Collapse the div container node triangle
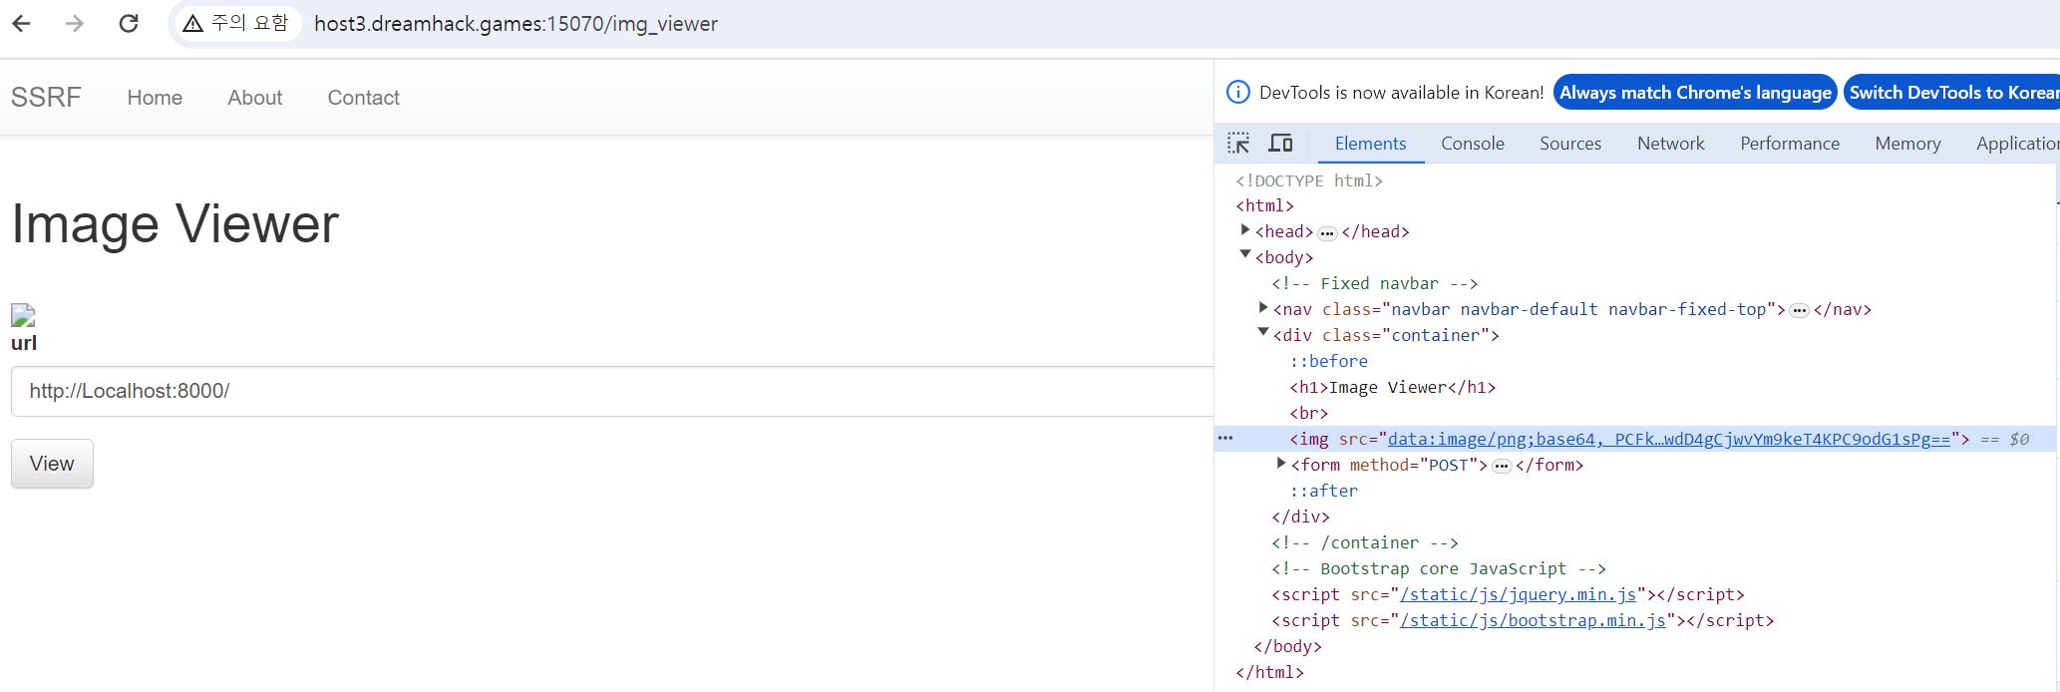Screen dimensions: 2060x692 (1263, 333)
